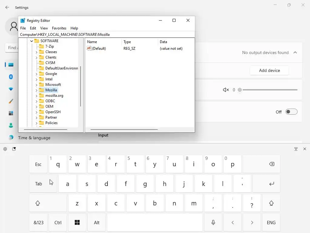Click the Find a setting search box
Screen dimensions: 310x233
pyautogui.click(x=12, y=48)
